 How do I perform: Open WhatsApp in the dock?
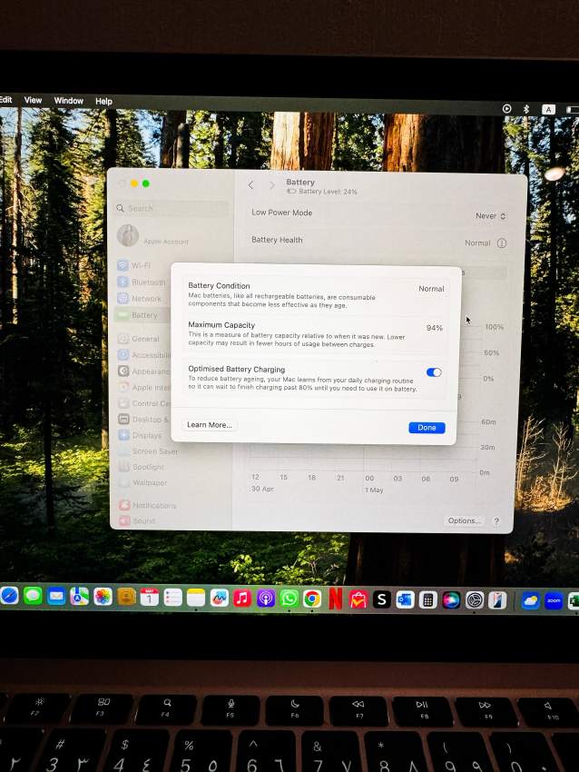[x=289, y=599]
